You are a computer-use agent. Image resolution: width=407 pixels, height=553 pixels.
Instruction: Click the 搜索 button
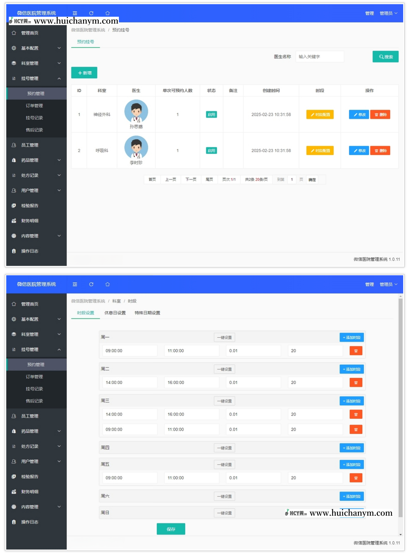(385, 57)
